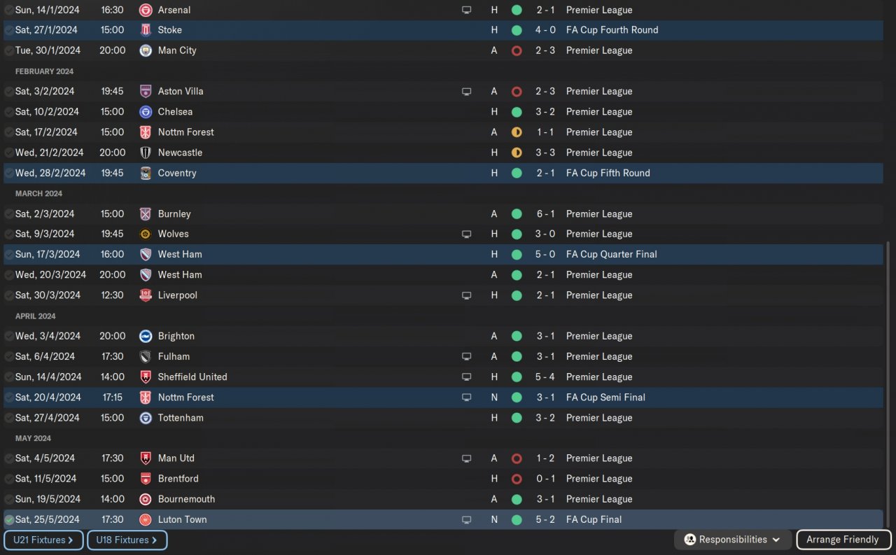This screenshot has height=555, width=896.
Task: Open FA Cup Semi Final competition link
Action: point(605,397)
